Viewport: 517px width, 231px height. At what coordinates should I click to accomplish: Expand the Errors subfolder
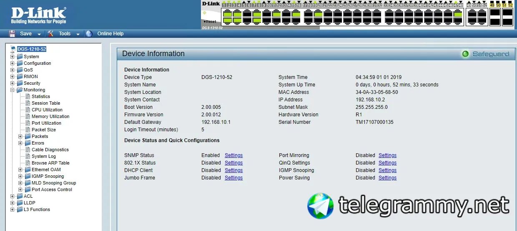click(20, 143)
